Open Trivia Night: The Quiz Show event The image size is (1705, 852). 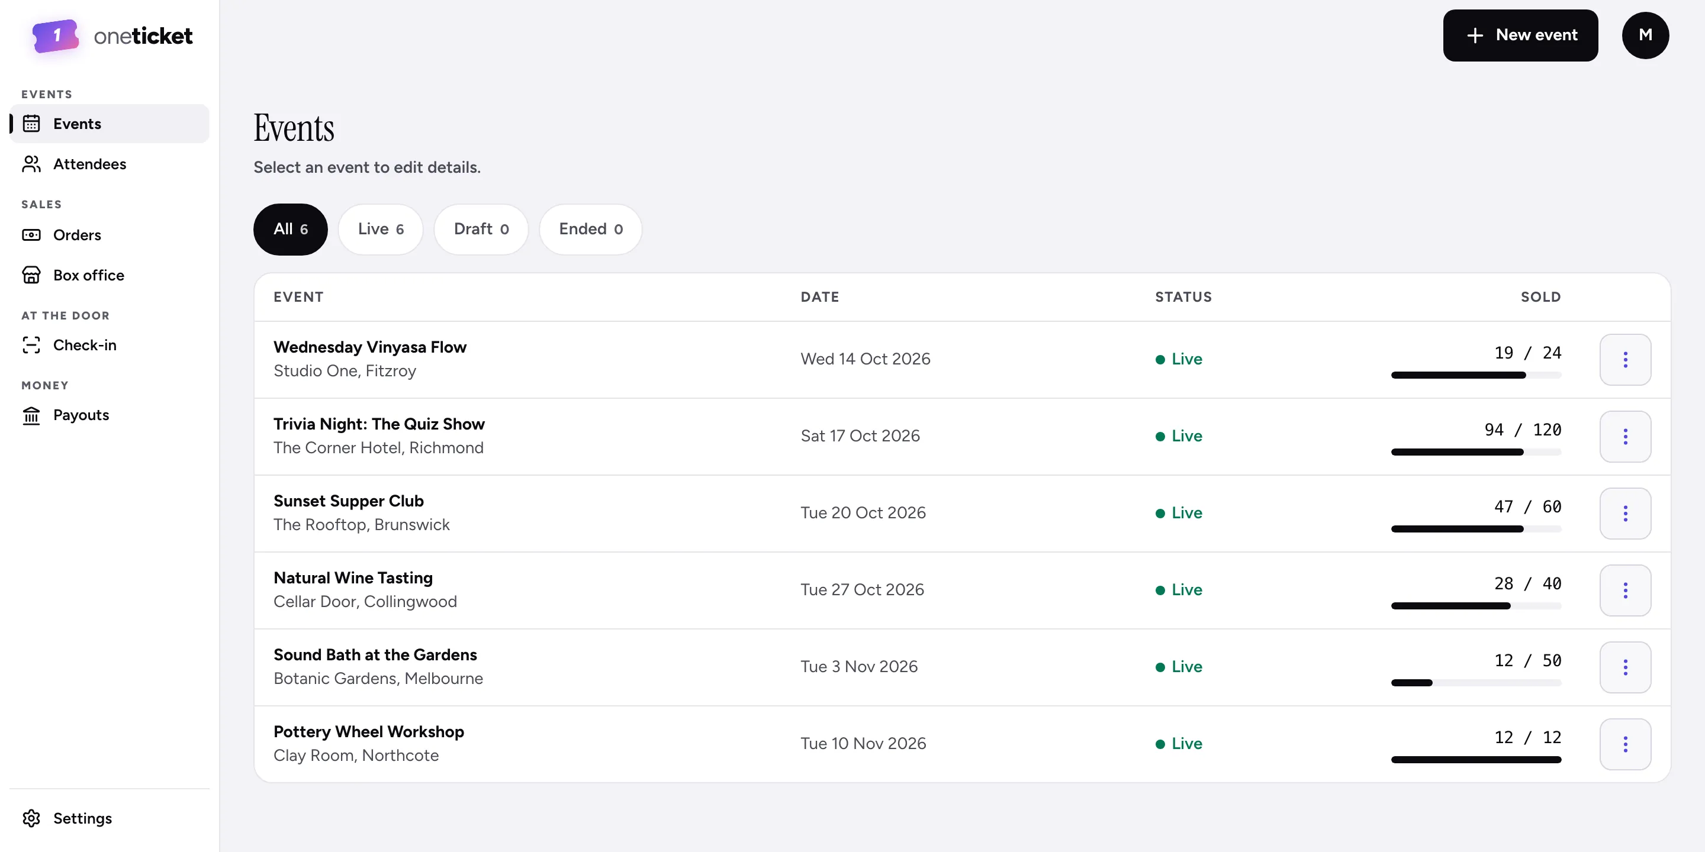coord(379,424)
